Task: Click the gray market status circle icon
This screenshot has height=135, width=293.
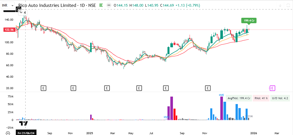Action: pos(108,5)
